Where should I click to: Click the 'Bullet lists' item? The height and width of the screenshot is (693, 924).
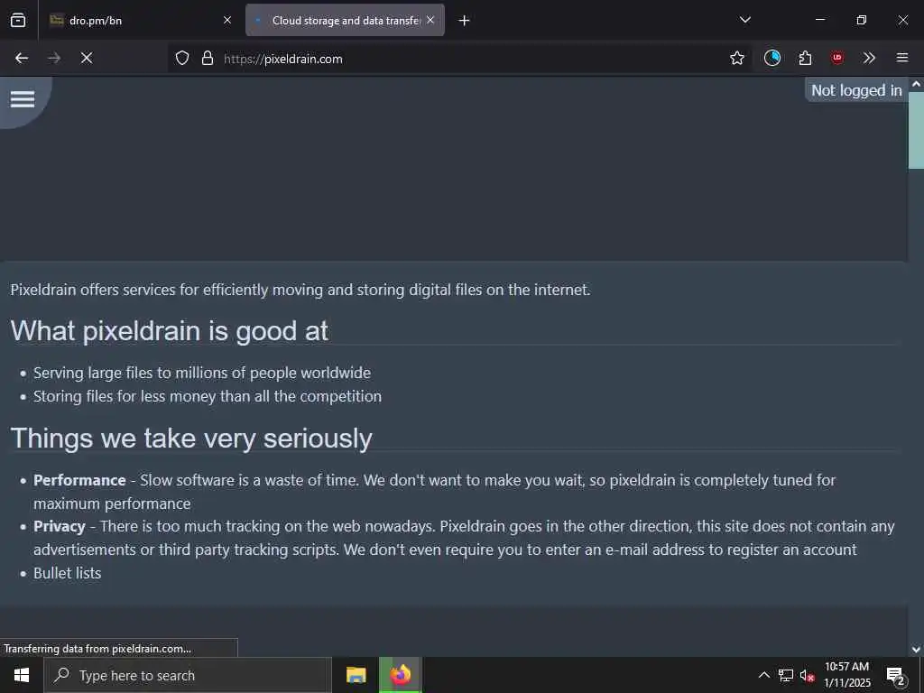point(67,573)
